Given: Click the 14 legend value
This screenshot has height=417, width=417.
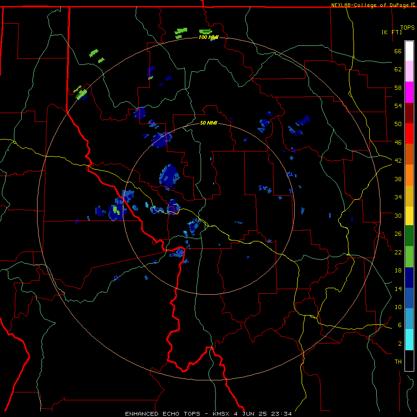Looking at the screenshot, I should coord(398,289).
